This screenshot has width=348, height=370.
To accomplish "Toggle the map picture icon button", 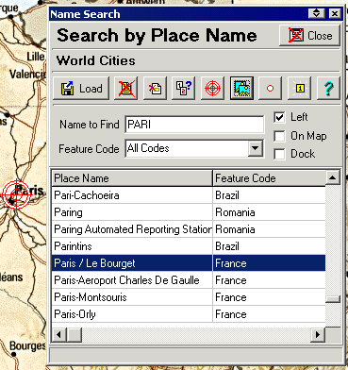I will pos(241,89).
